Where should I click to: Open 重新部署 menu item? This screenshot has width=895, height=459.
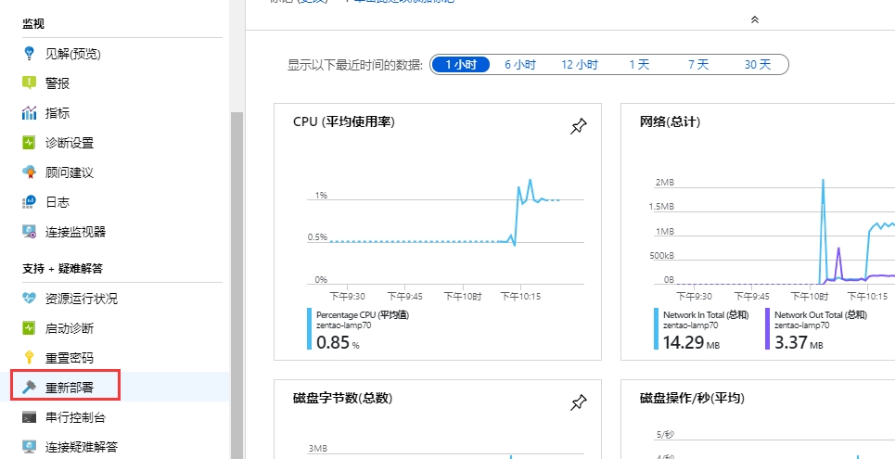pos(70,388)
